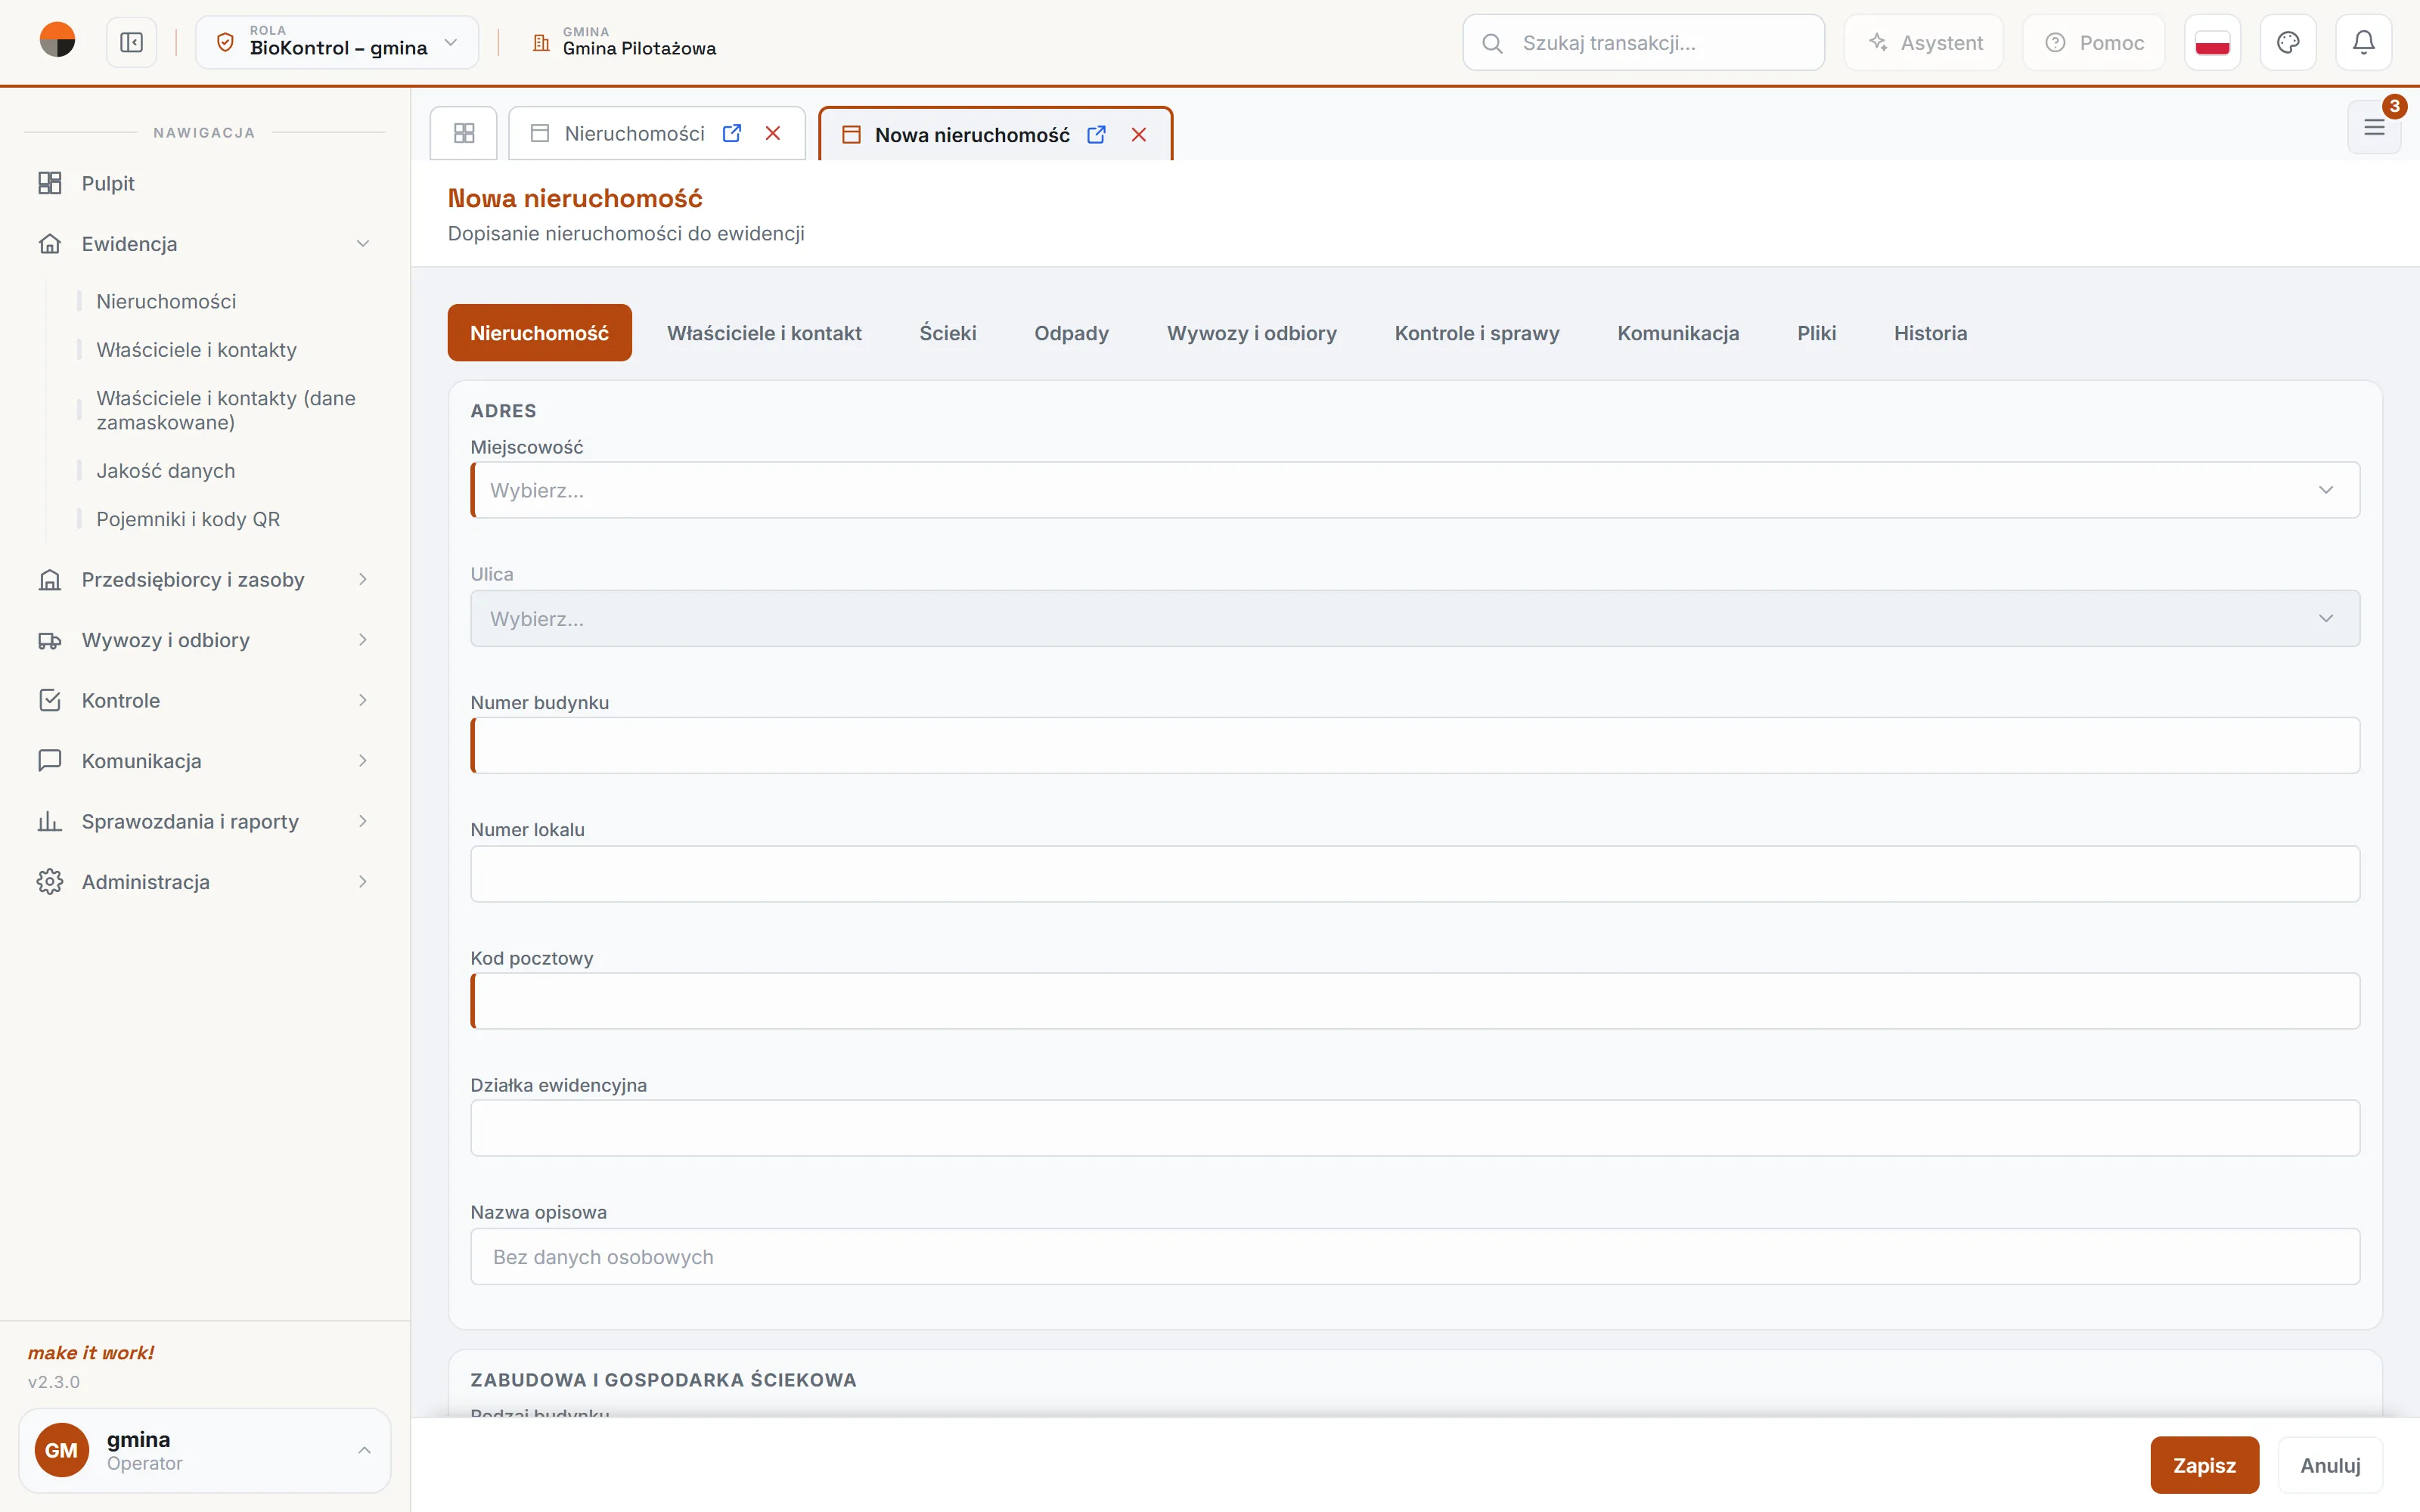Expand the gmina Operator user menu

pyautogui.click(x=204, y=1450)
